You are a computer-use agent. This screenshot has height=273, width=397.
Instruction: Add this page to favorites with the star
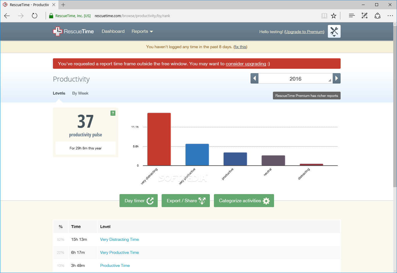point(334,16)
